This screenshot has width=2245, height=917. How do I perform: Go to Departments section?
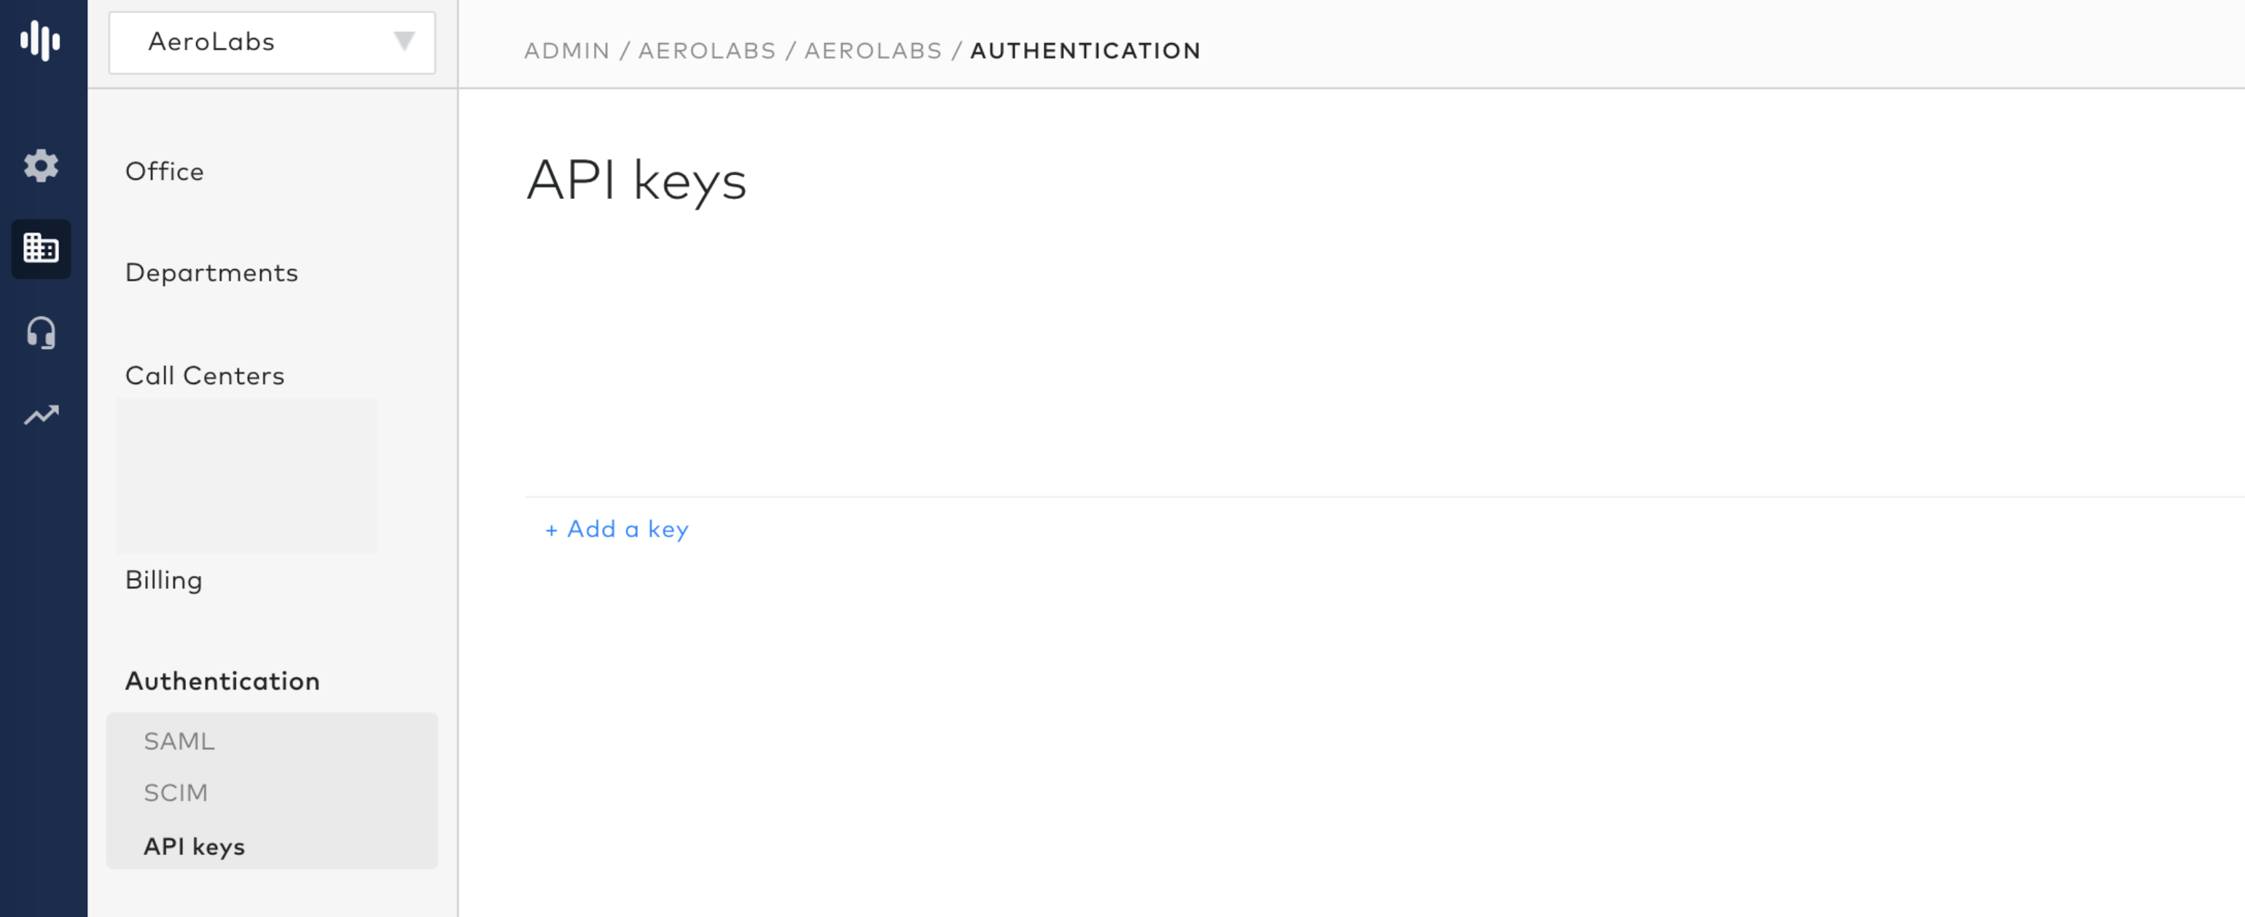[211, 273]
